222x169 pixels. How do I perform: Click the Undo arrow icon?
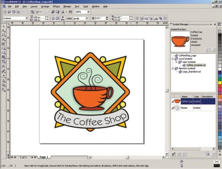[x=38, y=12]
